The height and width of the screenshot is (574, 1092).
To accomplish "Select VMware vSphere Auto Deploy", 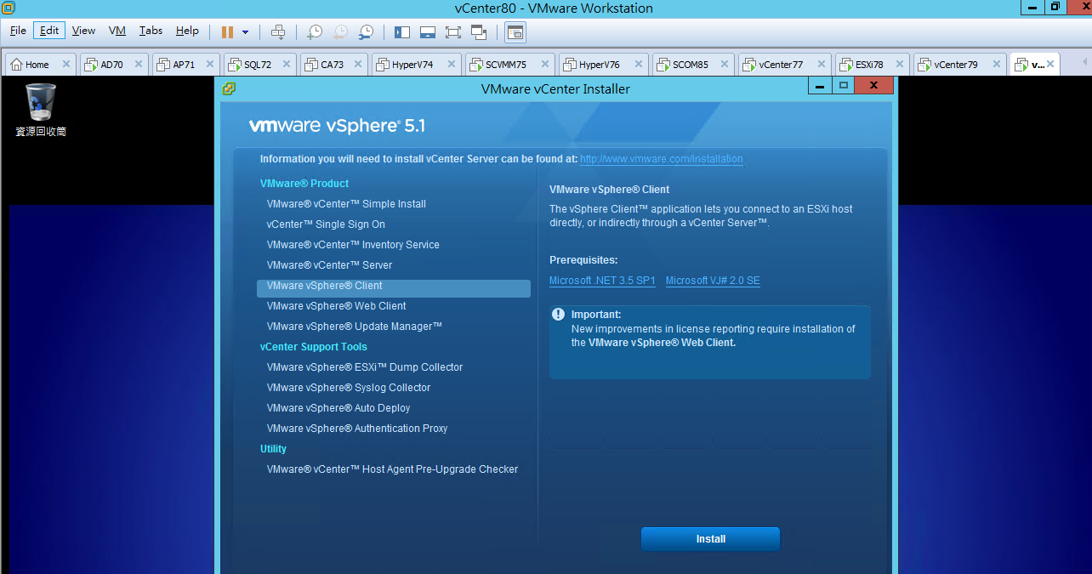I will point(338,408).
